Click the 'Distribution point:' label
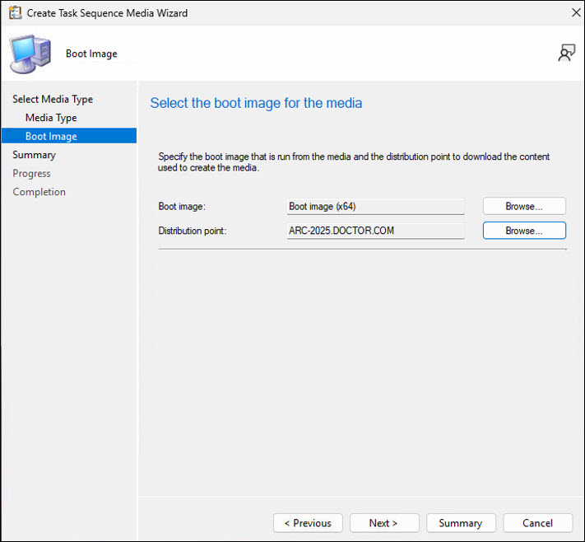 [x=192, y=231]
